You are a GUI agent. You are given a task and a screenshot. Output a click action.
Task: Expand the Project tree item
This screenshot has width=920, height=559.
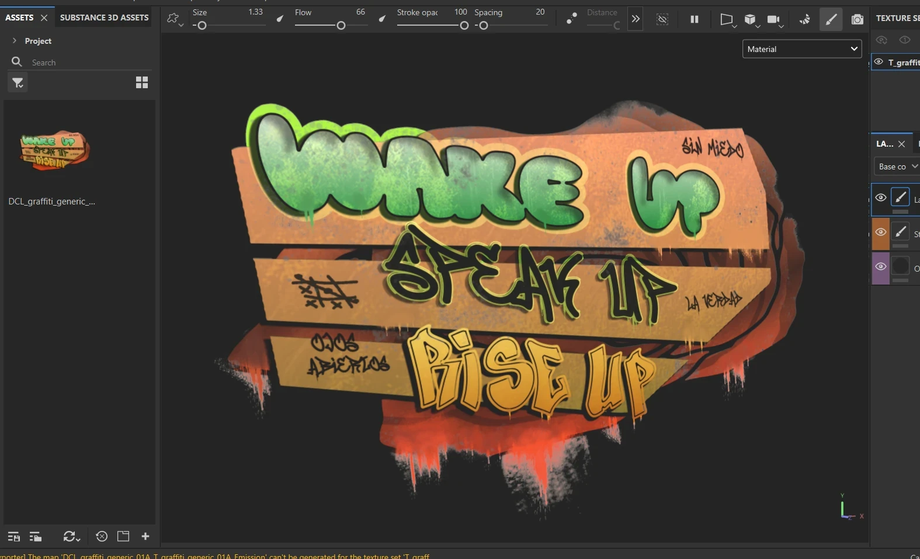pos(15,41)
